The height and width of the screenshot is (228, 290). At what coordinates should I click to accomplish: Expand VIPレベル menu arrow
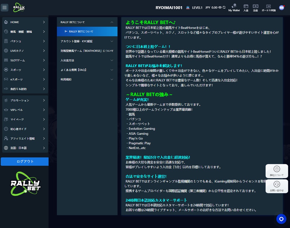pyautogui.click(x=44, y=110)
